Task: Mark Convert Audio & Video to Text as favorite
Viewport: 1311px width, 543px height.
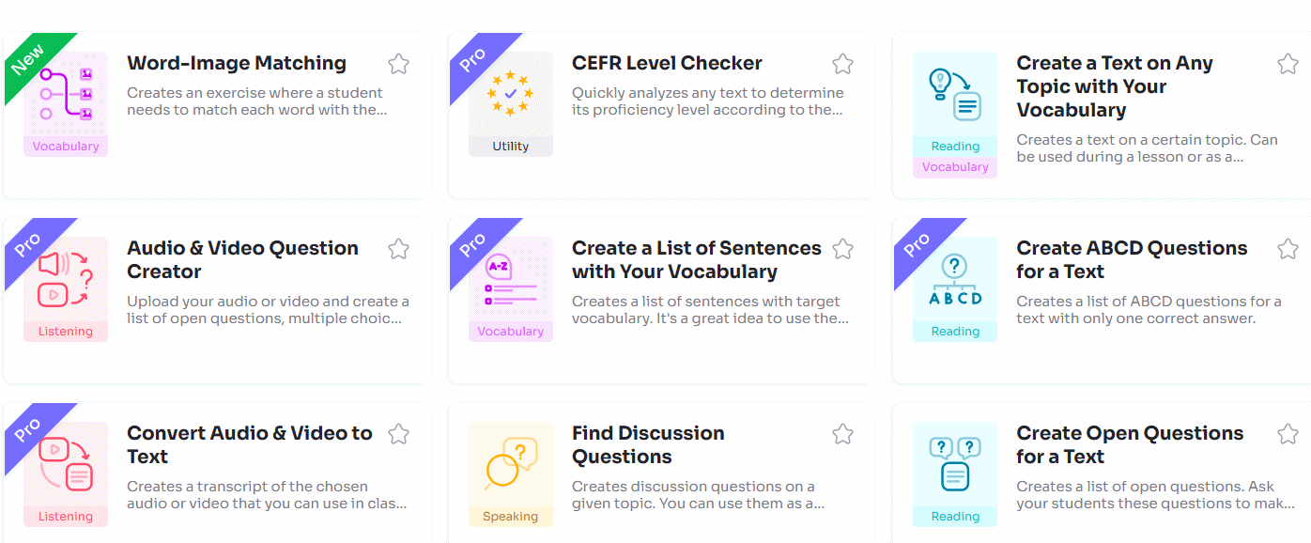Action: tap(398, 434)
